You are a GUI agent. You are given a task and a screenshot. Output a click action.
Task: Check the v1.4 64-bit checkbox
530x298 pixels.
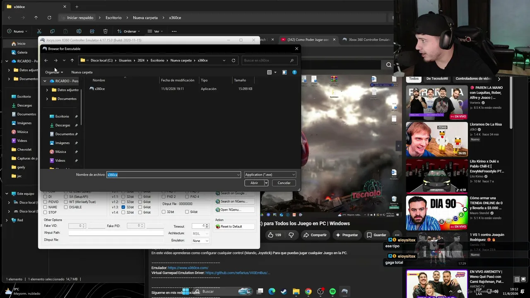click(140, 212)
